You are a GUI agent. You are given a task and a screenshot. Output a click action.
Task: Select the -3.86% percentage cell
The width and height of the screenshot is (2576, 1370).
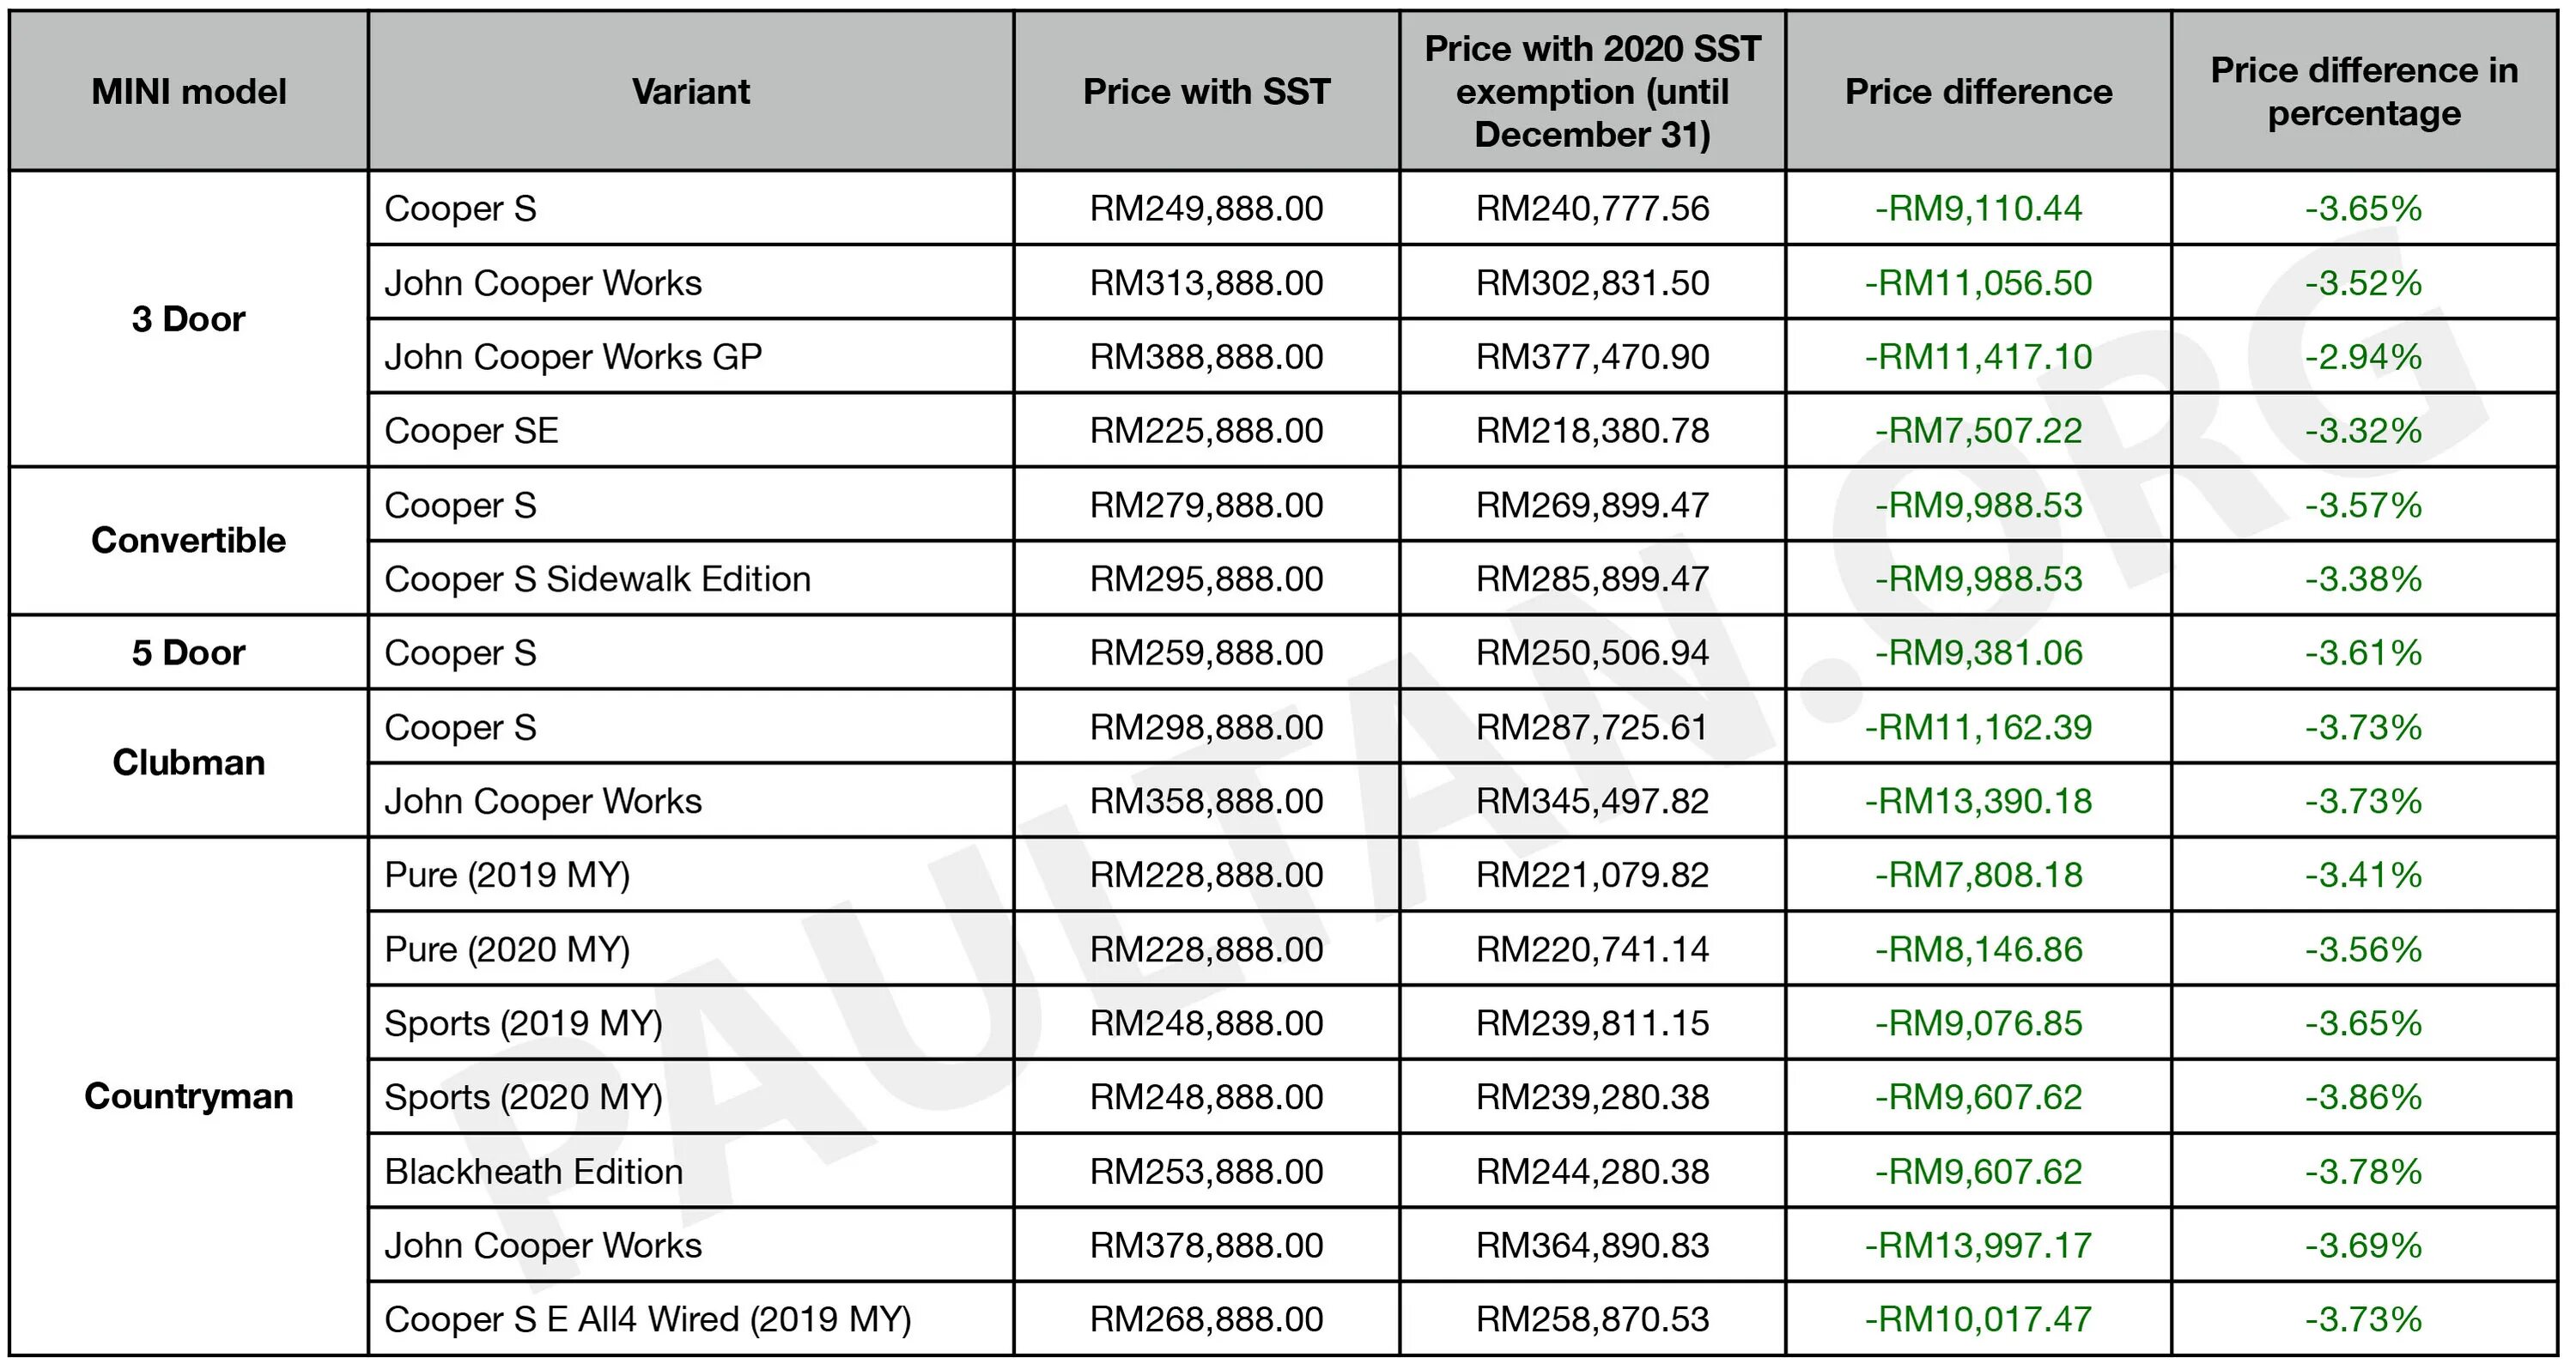(x=2363, y=1097)
